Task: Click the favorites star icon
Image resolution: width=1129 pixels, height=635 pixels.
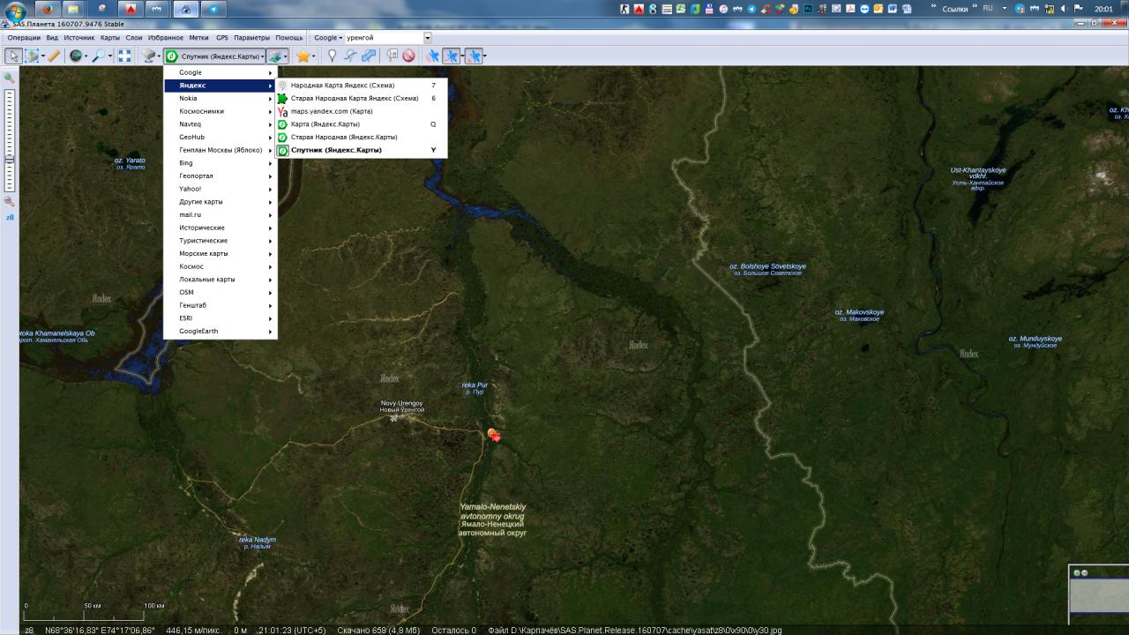Action: tap(303, 56)
